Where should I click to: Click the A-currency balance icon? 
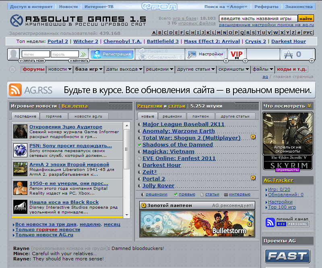[x=288, y=55]
